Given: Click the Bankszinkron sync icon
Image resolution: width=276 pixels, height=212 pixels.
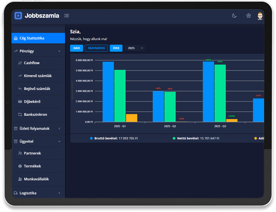Looking at the screenshot, I should [20, 115].
